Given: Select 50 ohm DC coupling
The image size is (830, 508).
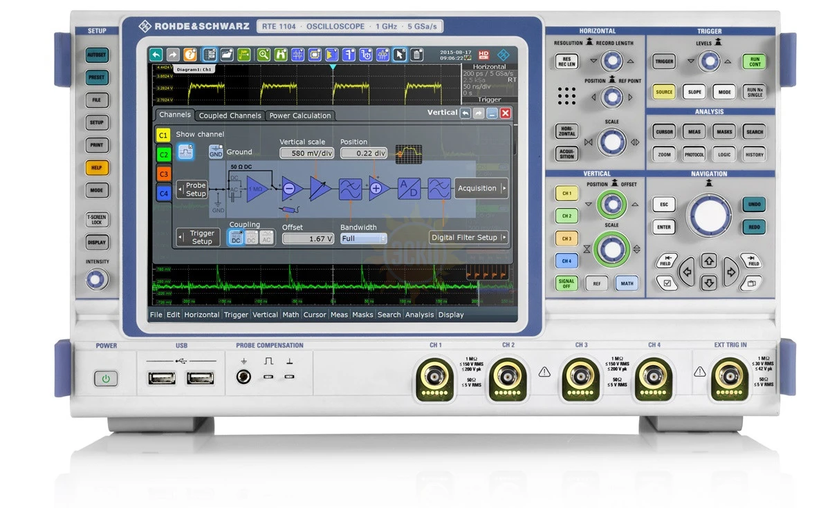Looking at the screenshot, I should point(236,237).
